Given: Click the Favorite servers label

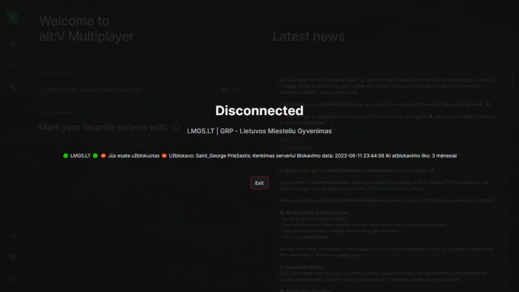Looking at the screenshot, I should point(57,113).
